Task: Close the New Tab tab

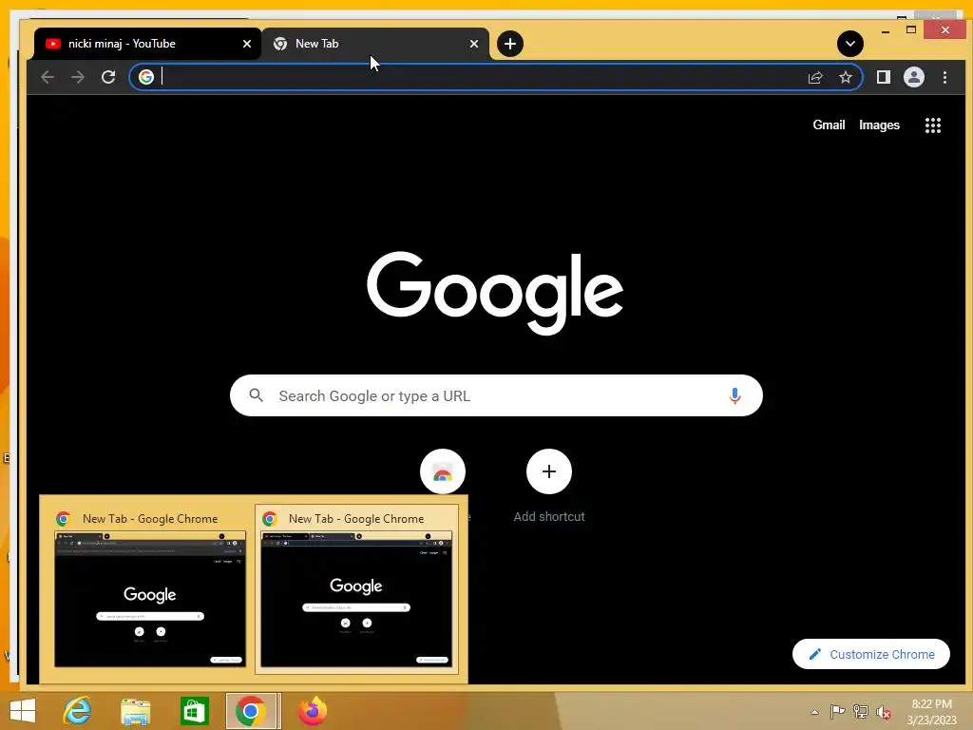Action: click(474, 44)
